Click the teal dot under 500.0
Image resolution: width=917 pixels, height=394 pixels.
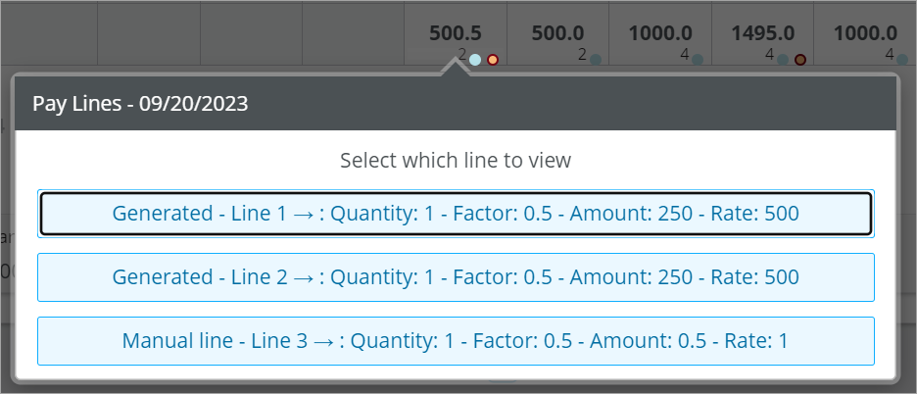click(596, 60)
